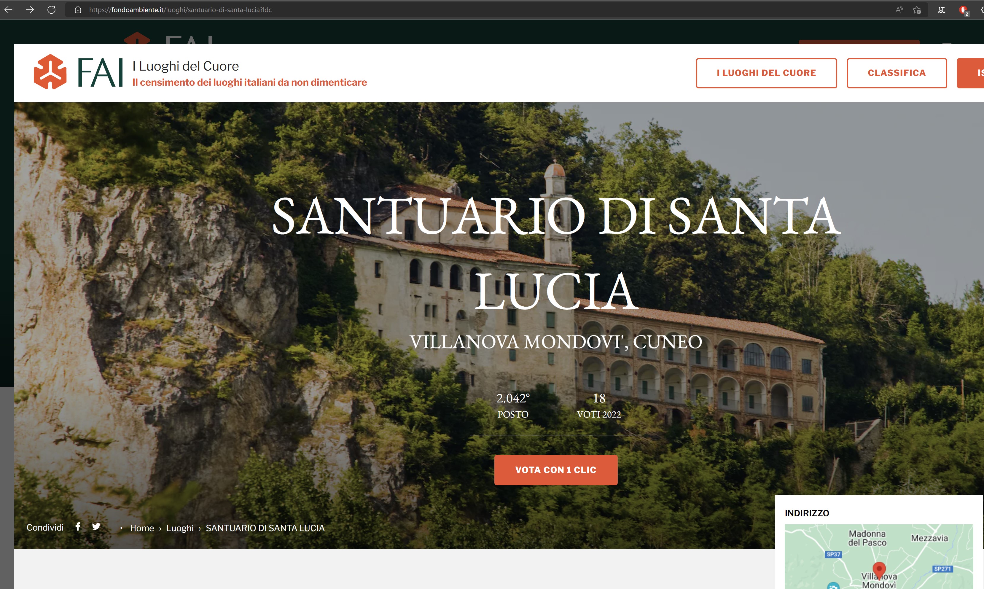Reload the page with the refresh icon
Image resolution: width=984 pixels, height=589 pixels.
(x=51, y=9)
